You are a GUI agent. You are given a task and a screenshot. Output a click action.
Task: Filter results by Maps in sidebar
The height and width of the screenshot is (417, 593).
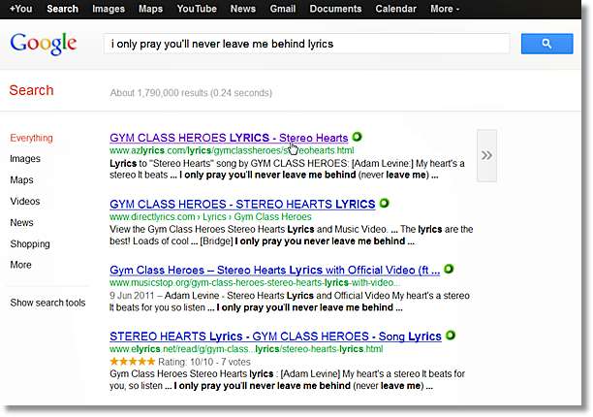[21, 179]
